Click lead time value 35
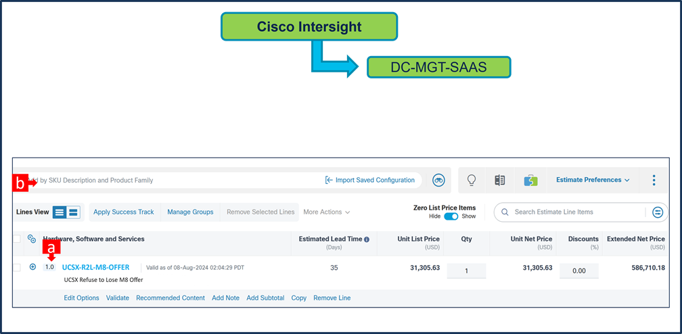682x334 pixels. tap(334, 268)
